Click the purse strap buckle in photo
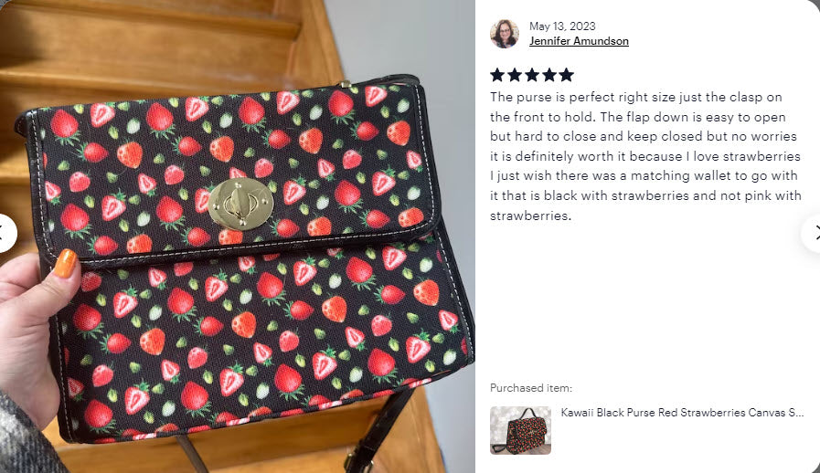 point(359,461)
